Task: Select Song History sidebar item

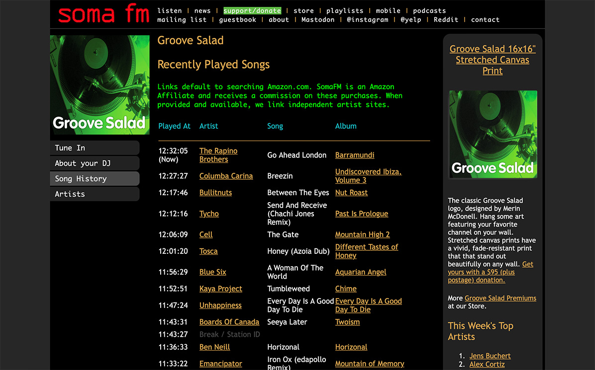Action: [95, 178]
